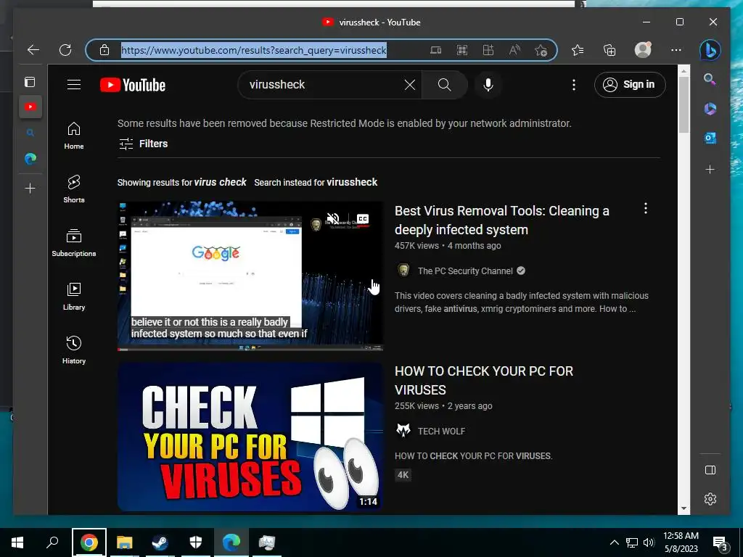Search with your voice microphone
743x557 pixels.
(x=488, y=85)
